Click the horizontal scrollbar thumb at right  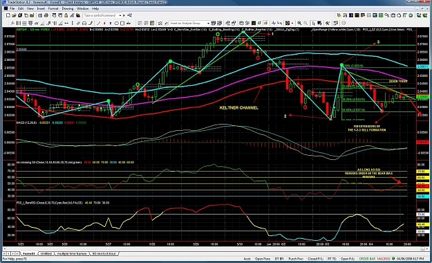[423, 248]
